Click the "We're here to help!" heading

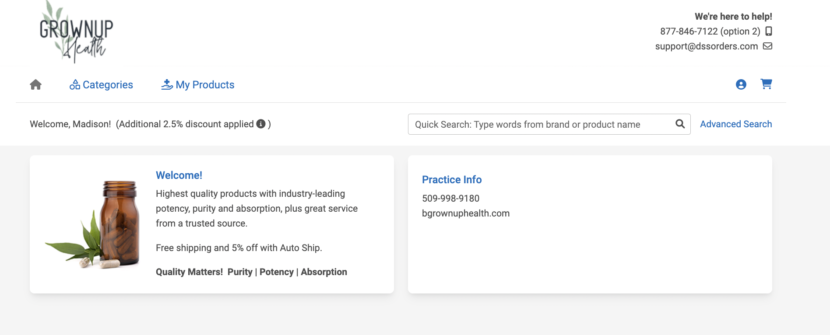click(x=733, y=17)
